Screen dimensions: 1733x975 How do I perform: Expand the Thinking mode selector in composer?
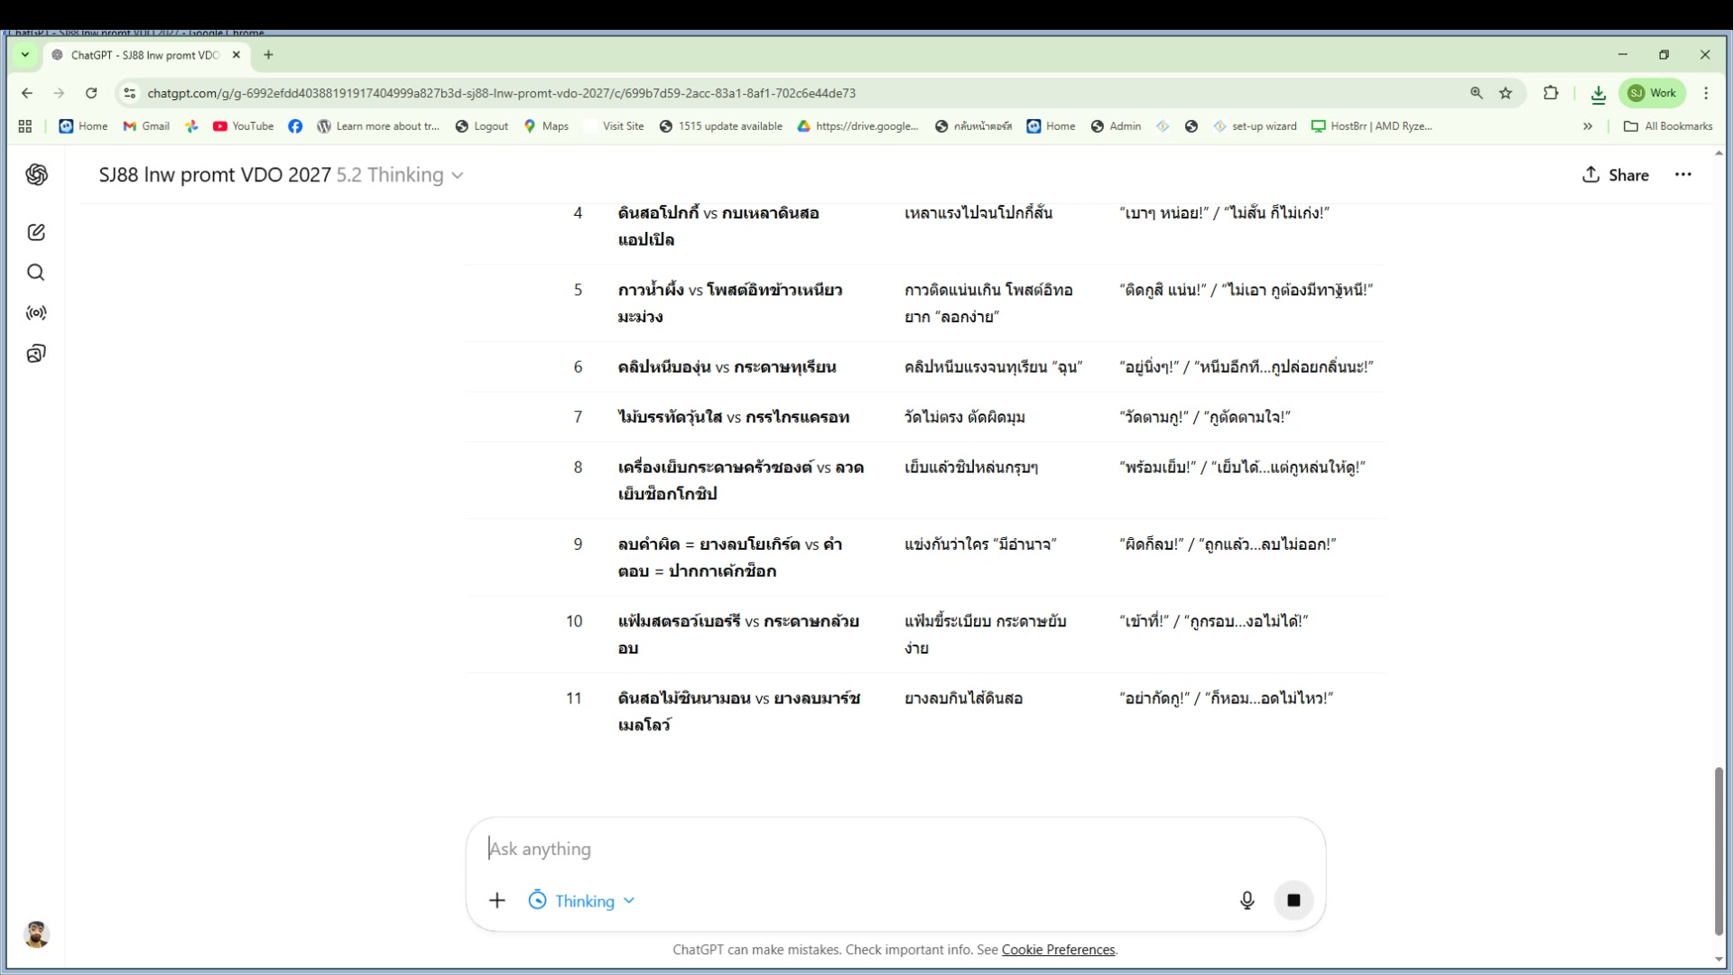click(582, 901)
